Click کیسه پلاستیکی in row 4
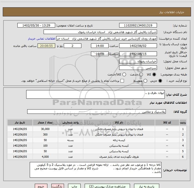194x188 pixels. (119, 146)
